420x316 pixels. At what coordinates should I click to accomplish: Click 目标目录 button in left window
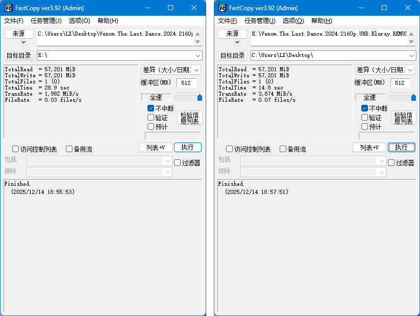click(19, 55)
